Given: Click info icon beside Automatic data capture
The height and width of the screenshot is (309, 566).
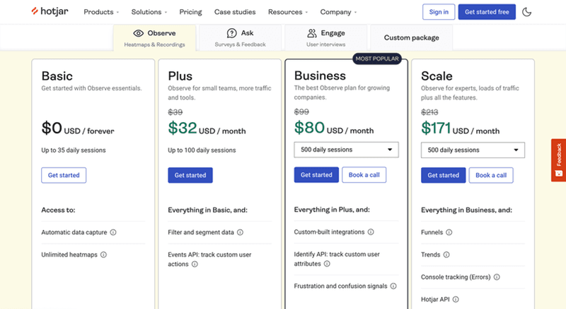Looking at the screenshot, I should 113,232.
